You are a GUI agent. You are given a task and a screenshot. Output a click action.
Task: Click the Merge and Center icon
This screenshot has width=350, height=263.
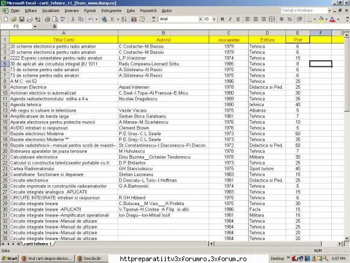(272, 19)
